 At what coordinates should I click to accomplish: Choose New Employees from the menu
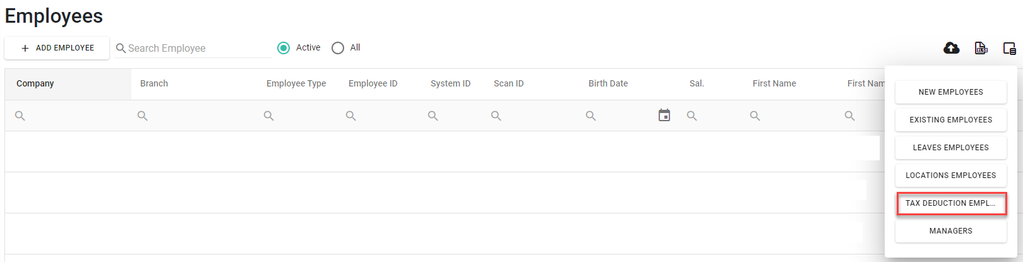(x=950, y=92)
